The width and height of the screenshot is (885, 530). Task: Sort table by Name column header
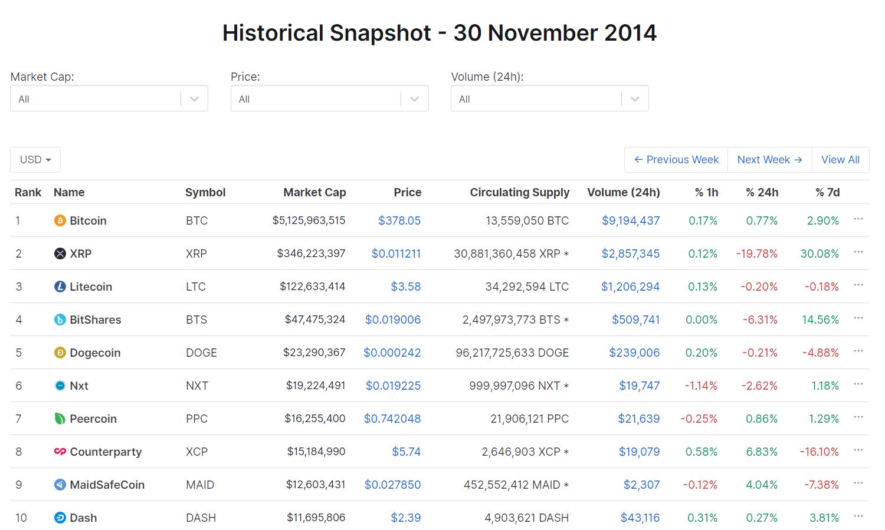[x=69, y=192]
